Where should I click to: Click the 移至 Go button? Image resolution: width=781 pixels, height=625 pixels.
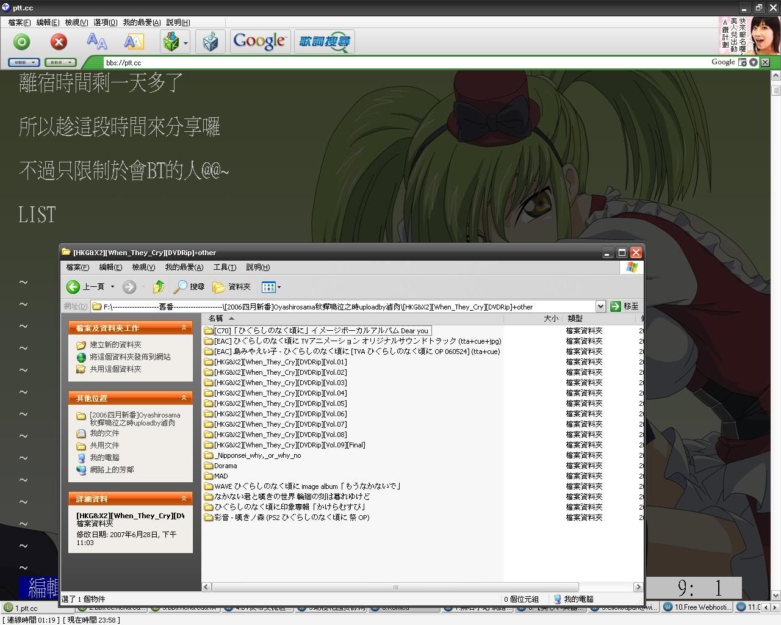(x=624, y=306)
